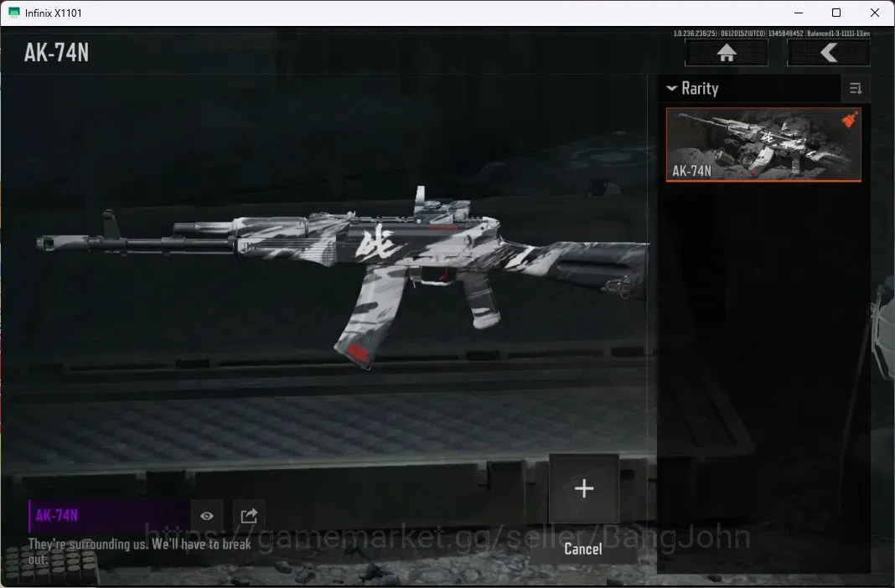Minimize the Infinix X1101 window
This screenshot has width=895, height=588.
click(799, 13)
